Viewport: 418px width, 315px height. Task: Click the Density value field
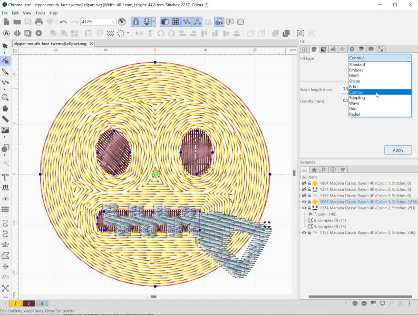(345, 100)
